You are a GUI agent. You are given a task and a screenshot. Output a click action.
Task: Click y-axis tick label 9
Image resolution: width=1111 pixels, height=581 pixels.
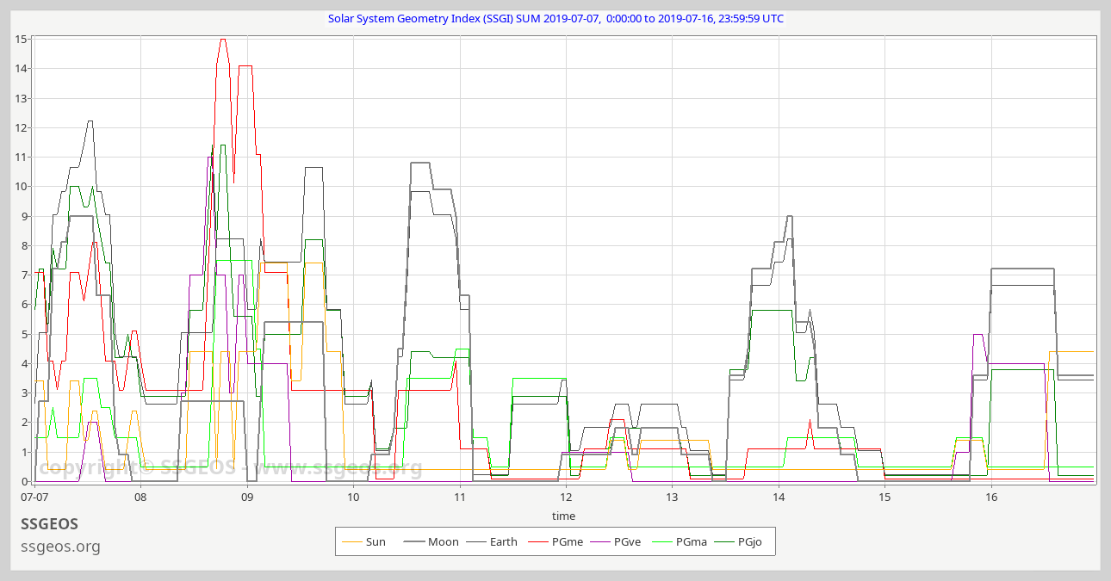coord(24,216)
